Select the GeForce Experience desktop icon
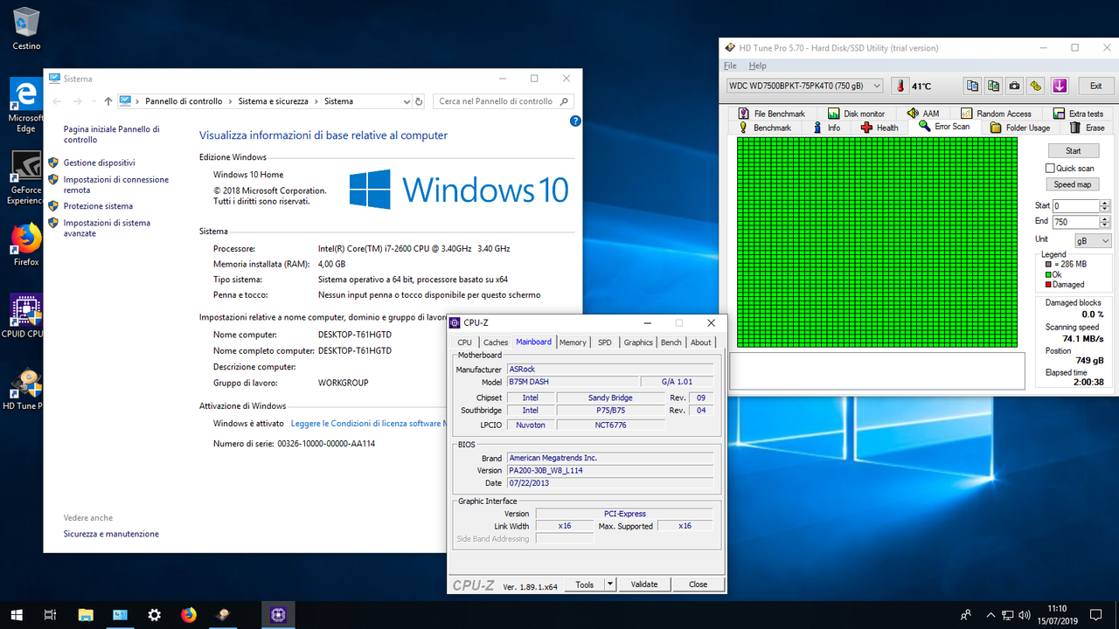This screenshot has width=1119, height=629. (25, 178)
